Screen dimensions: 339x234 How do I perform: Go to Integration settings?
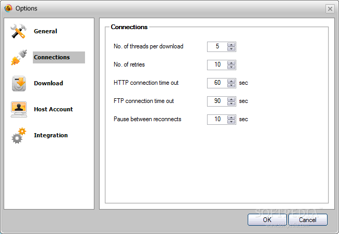click(51, 135)
